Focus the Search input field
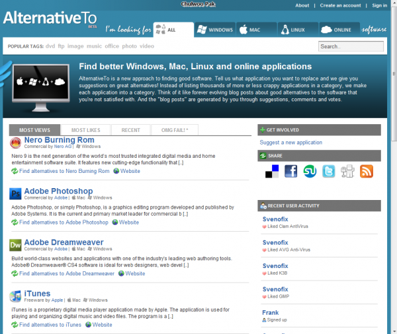397x334 pixels. point(351,46)
